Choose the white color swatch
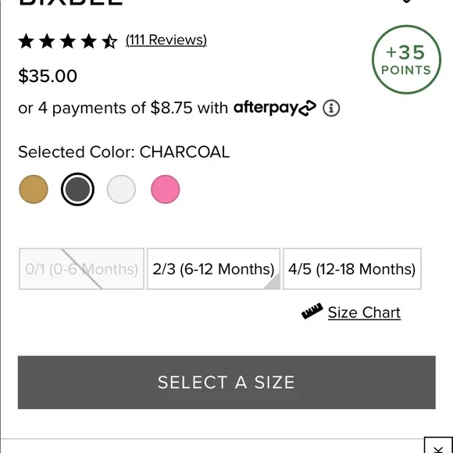 click(x=121, y=189)
